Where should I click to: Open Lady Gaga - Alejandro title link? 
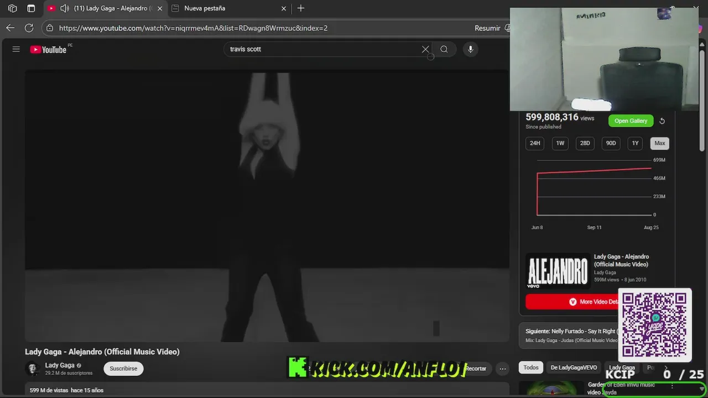tap(621, 260)
